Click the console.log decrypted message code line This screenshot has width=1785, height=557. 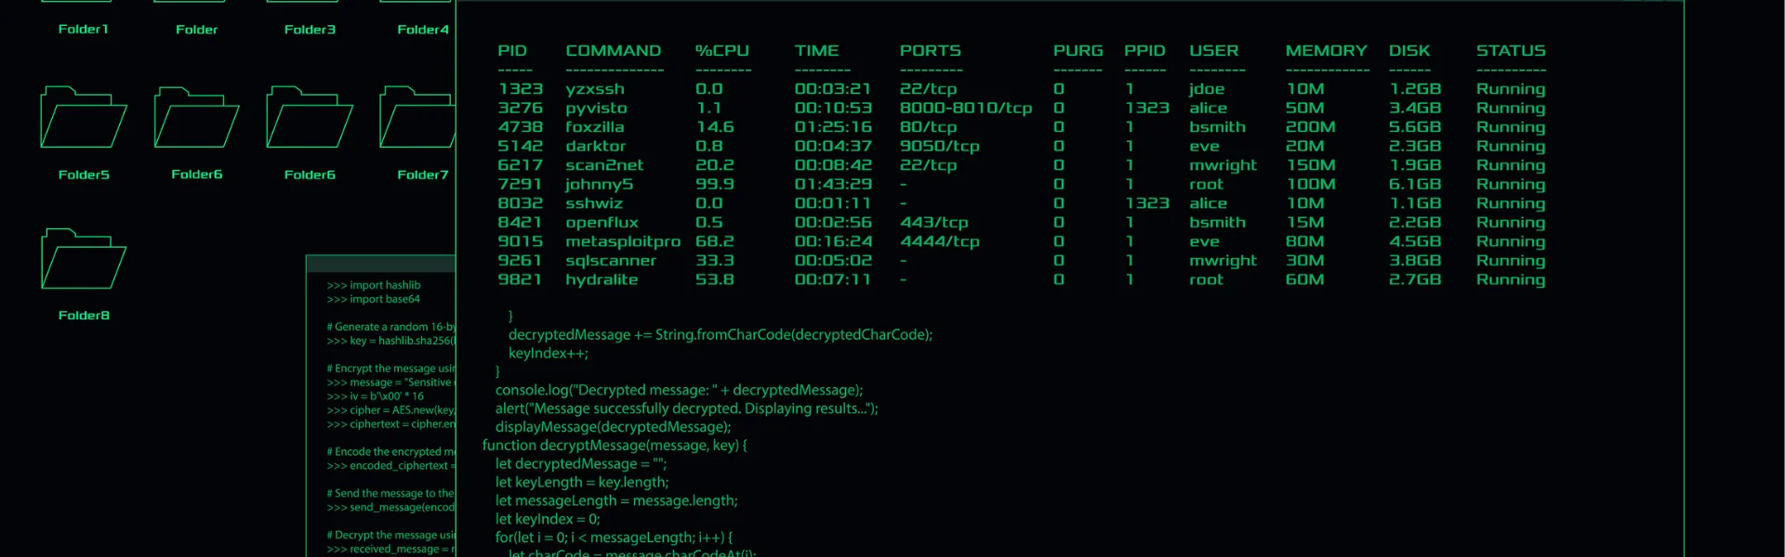pos(679,391)
